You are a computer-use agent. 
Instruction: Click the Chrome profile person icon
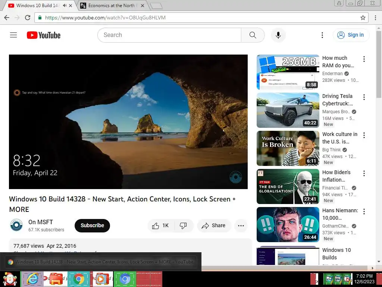(x=339, y=3)
